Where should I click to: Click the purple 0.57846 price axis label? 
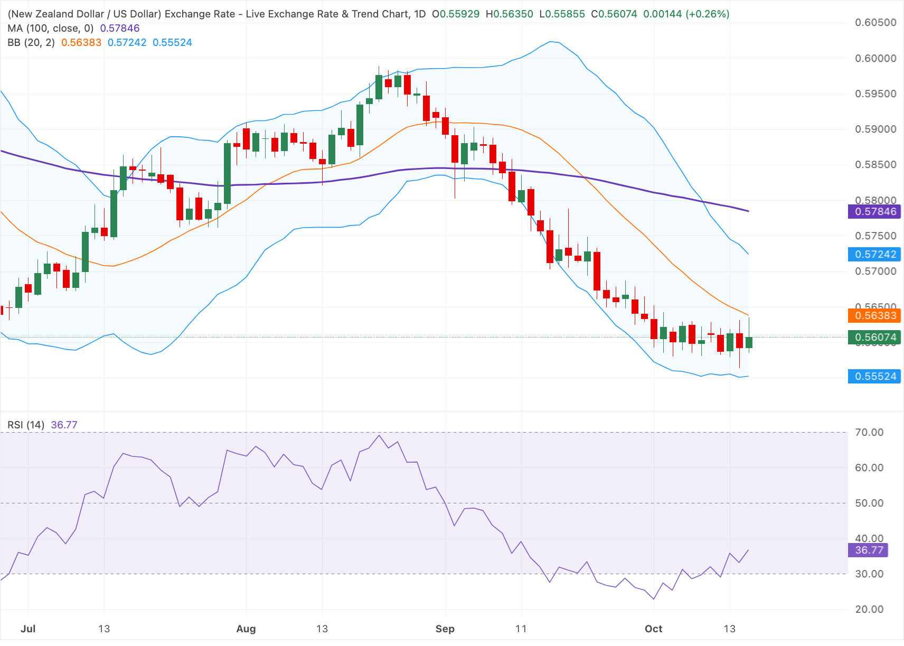coord(874,212)
